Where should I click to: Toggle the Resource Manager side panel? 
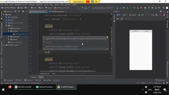point(2,30)
